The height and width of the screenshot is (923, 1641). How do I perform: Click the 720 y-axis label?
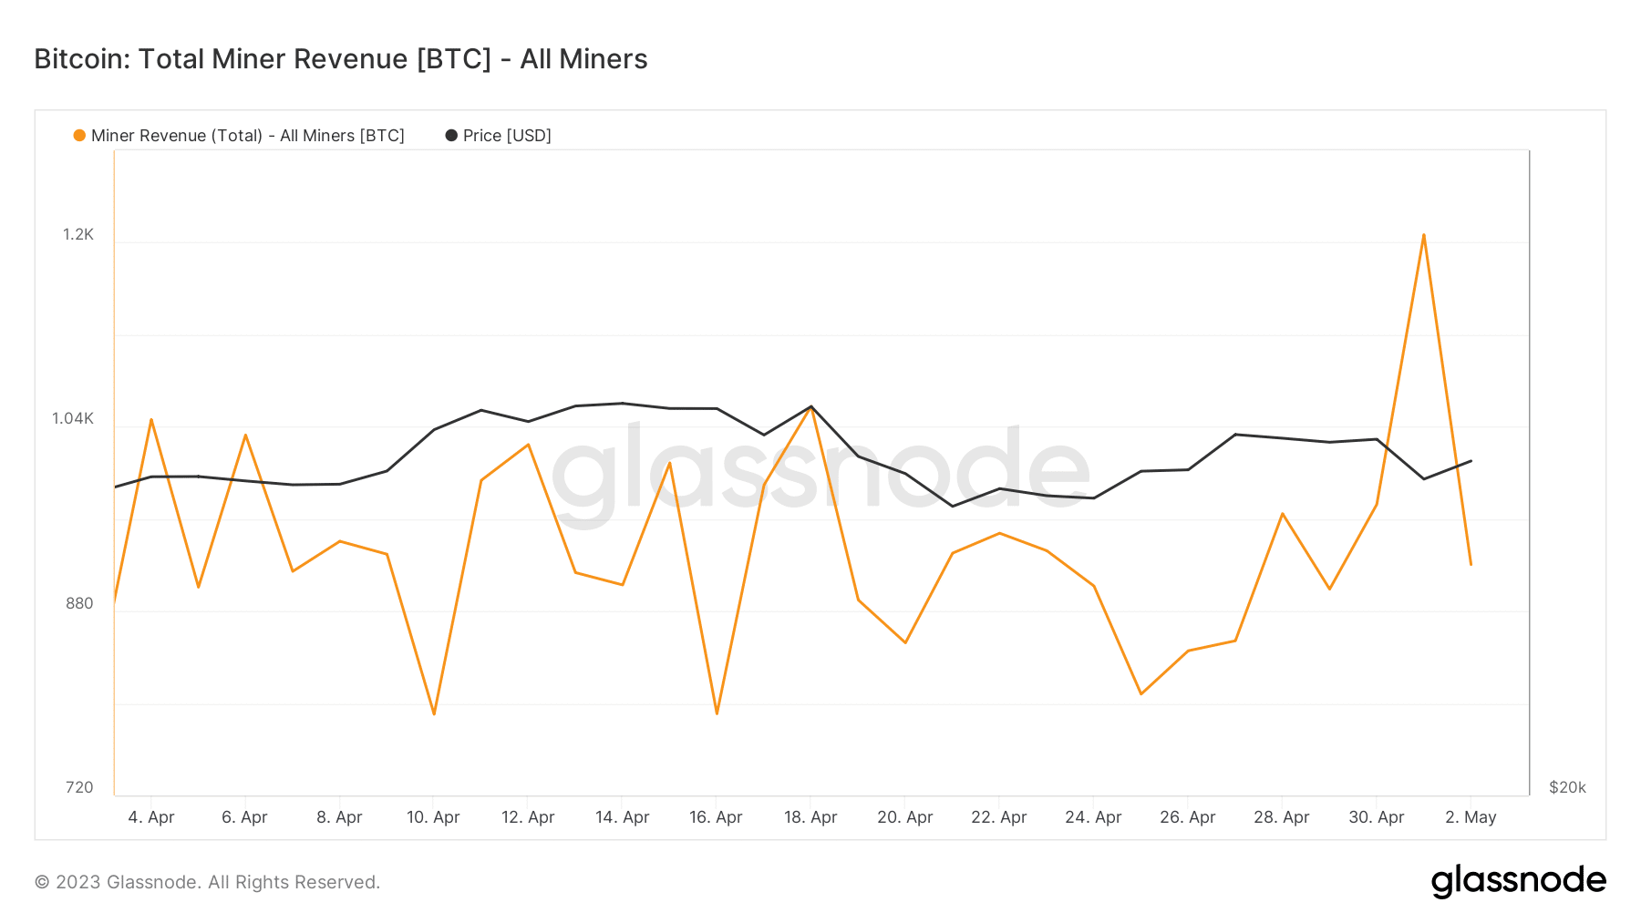[79, 787]
